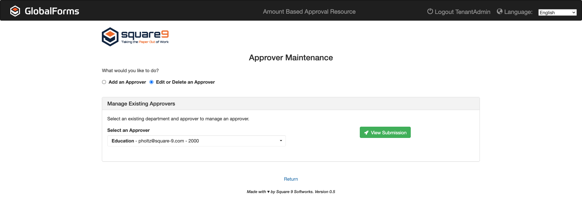Choose the Edit or Delete an Approver radio
The image size is (582, 214).
pos(152,82)
